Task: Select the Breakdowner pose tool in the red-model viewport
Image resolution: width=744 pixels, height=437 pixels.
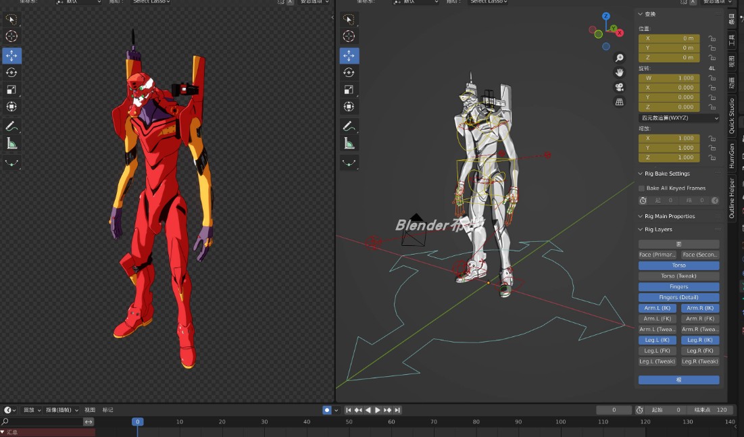Action: coord(11,163)
